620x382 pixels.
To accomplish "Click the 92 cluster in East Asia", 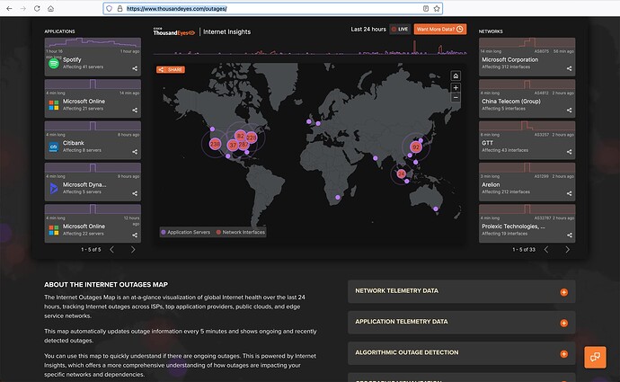I will pos(416,147).
